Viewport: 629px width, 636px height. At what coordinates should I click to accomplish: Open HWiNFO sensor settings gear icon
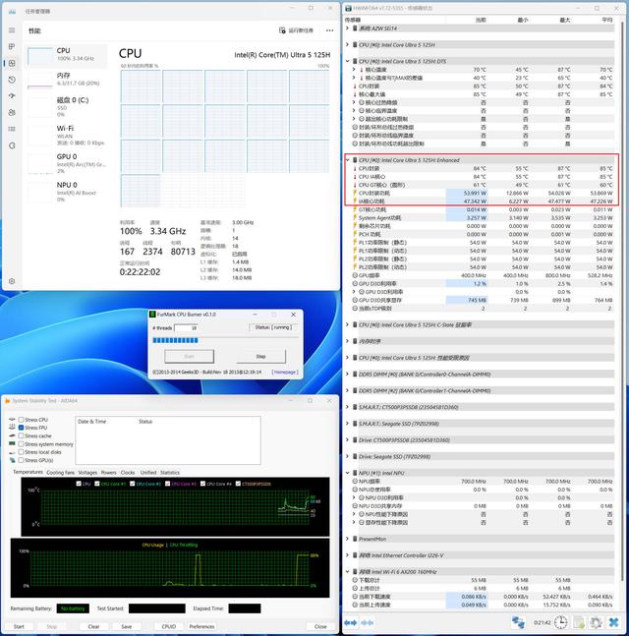click(596, 622)
